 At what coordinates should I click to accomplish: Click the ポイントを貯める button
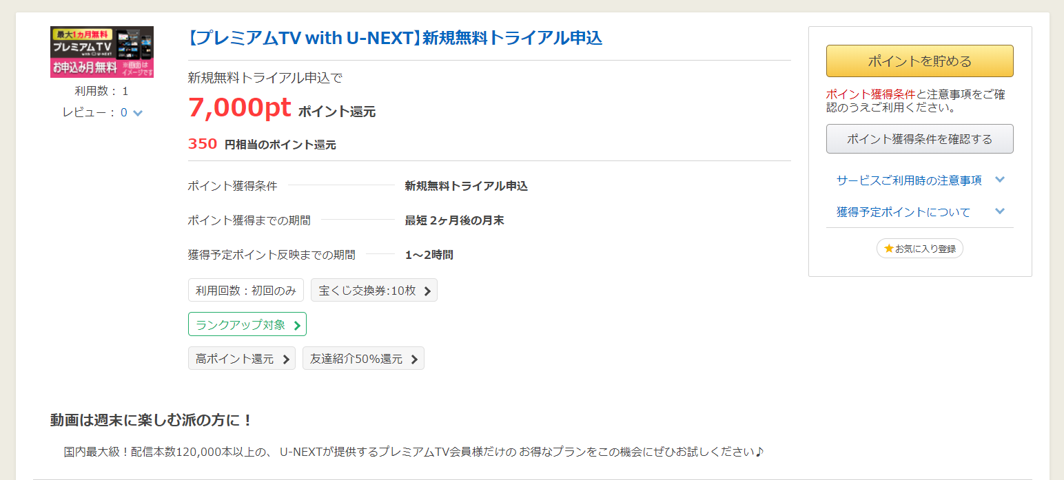[919, 61]
